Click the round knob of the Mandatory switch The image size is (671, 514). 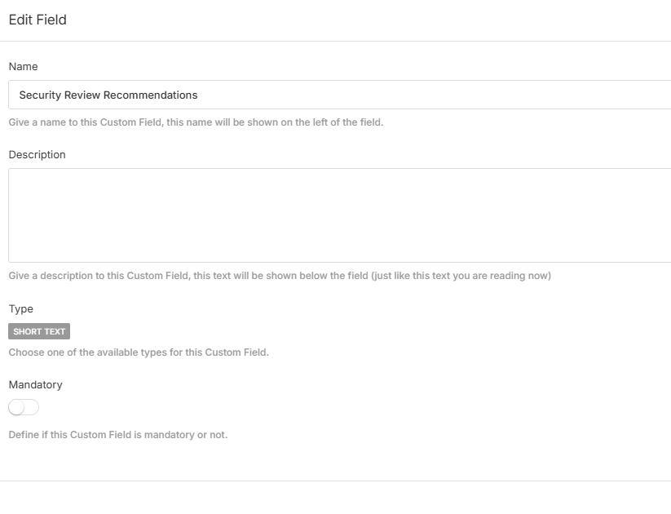(x=16, y=407)
